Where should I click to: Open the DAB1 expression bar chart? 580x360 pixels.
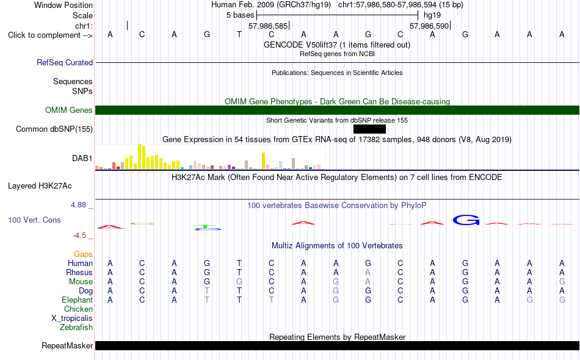coord(210,157)
